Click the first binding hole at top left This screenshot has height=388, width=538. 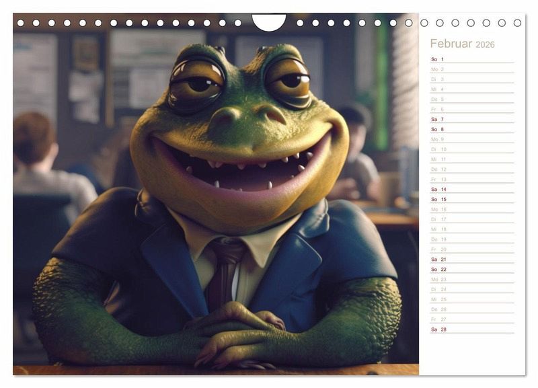point(20,23)
